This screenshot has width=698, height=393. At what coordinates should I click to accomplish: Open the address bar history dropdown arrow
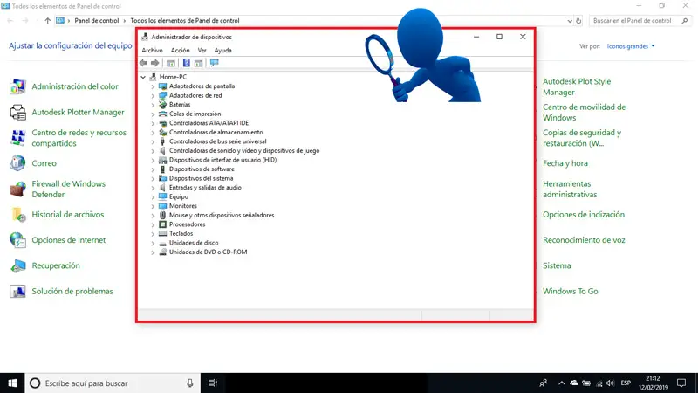[x=570, y=21]
